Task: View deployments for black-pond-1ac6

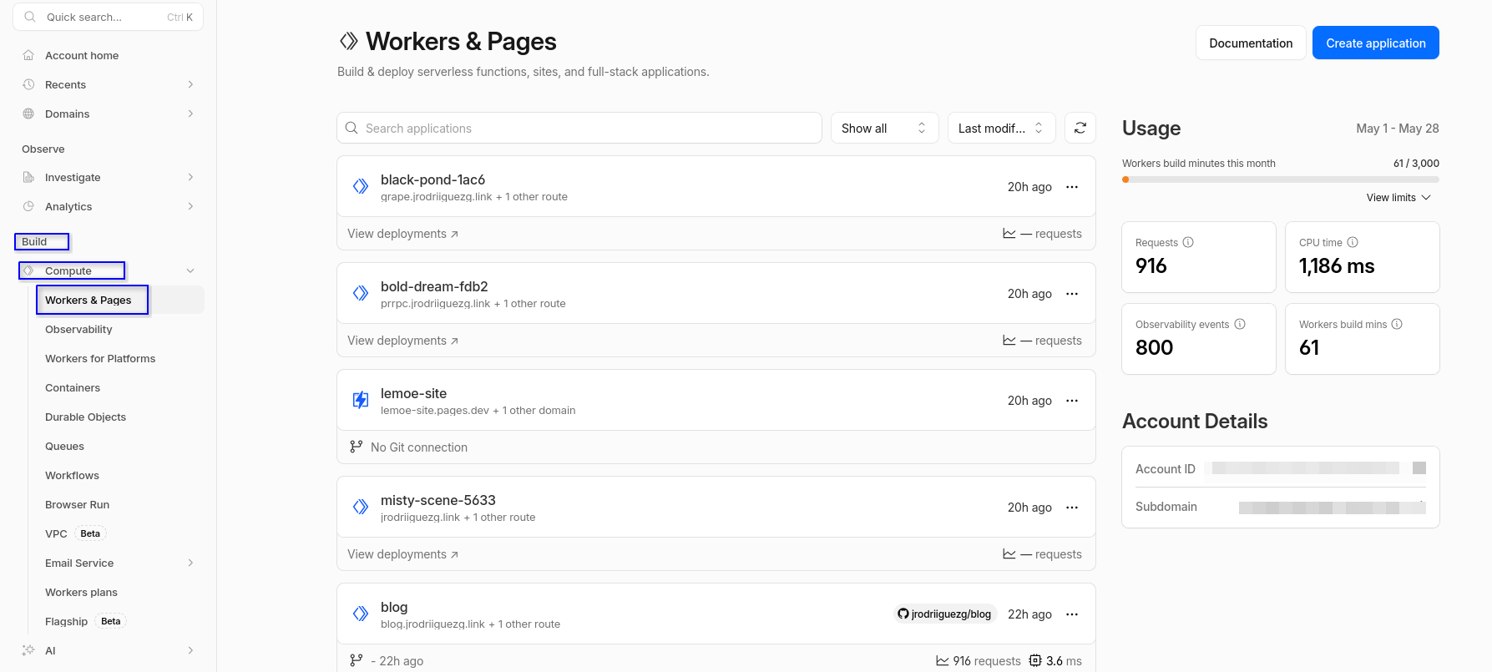Action: (402, 234)
